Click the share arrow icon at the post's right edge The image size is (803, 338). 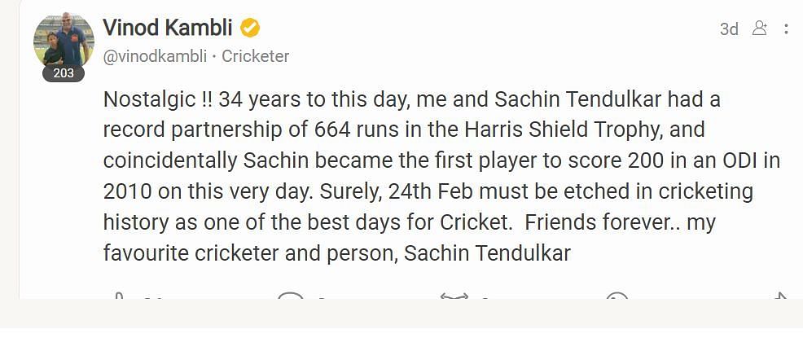pos(779,296)
